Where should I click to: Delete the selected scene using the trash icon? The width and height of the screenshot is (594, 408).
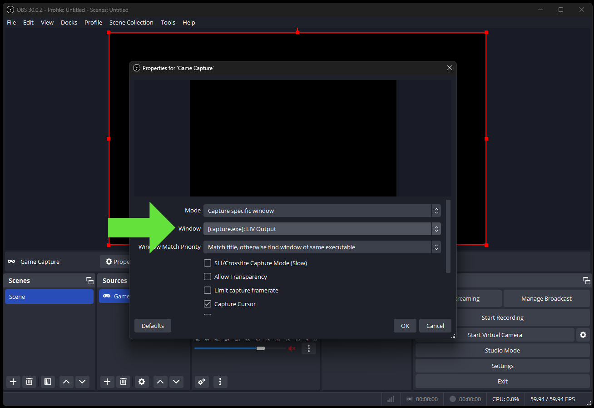[x=29, y=382]
